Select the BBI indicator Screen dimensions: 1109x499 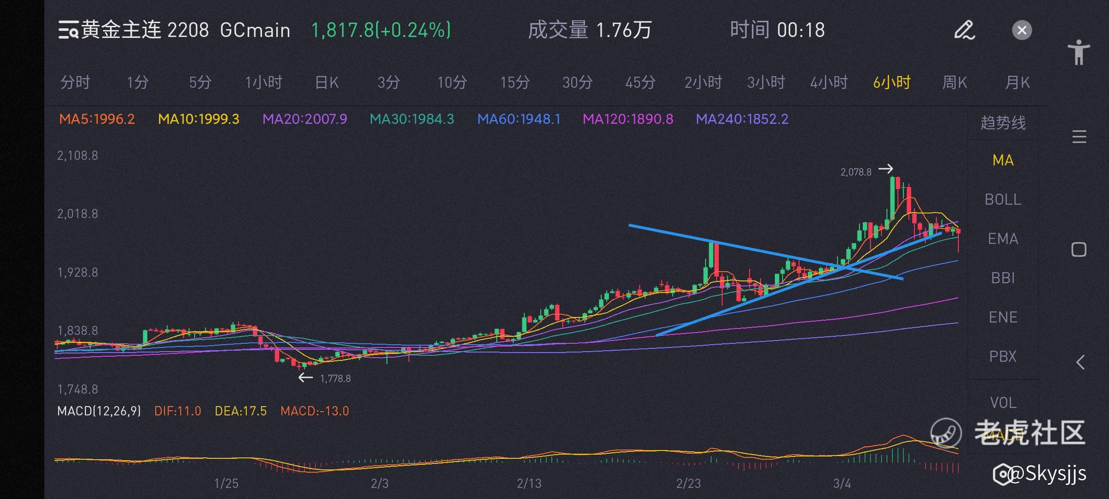point(1003,278)
